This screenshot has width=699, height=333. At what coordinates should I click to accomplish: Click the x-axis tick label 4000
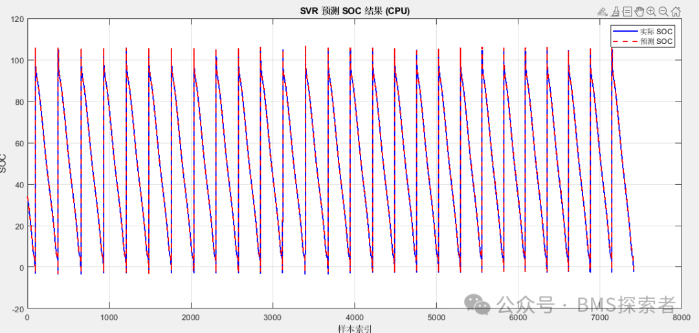[355, 317]
